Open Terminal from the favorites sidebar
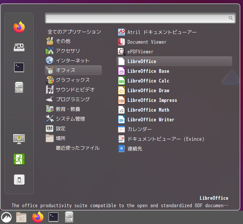This screenshot has height=224, width=243. click(19, 68)
